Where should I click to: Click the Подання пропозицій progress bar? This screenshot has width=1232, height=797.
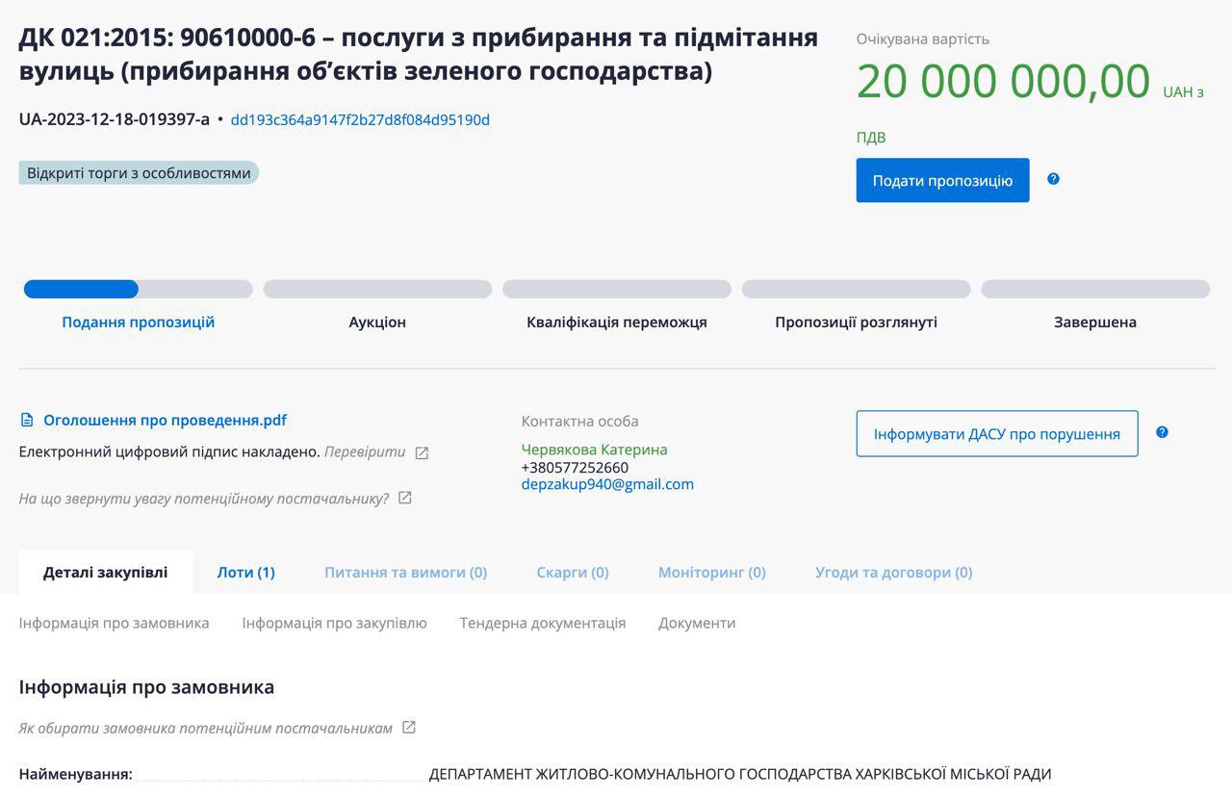(x=138, y=290)
